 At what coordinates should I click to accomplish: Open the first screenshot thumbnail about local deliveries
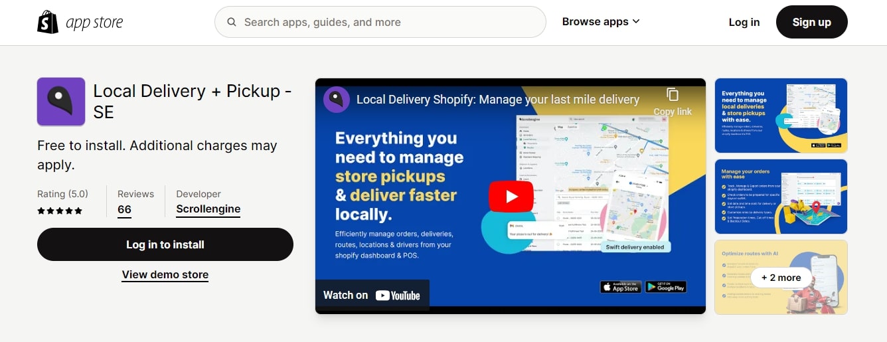[x=781, y=116]
